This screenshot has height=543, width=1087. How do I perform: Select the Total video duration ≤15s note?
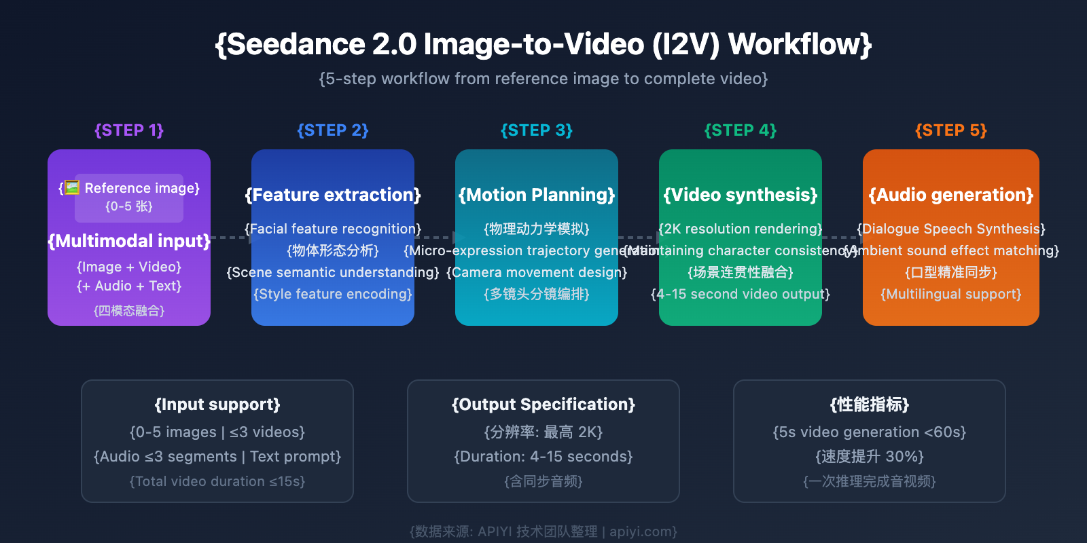[x=217, y=481]
